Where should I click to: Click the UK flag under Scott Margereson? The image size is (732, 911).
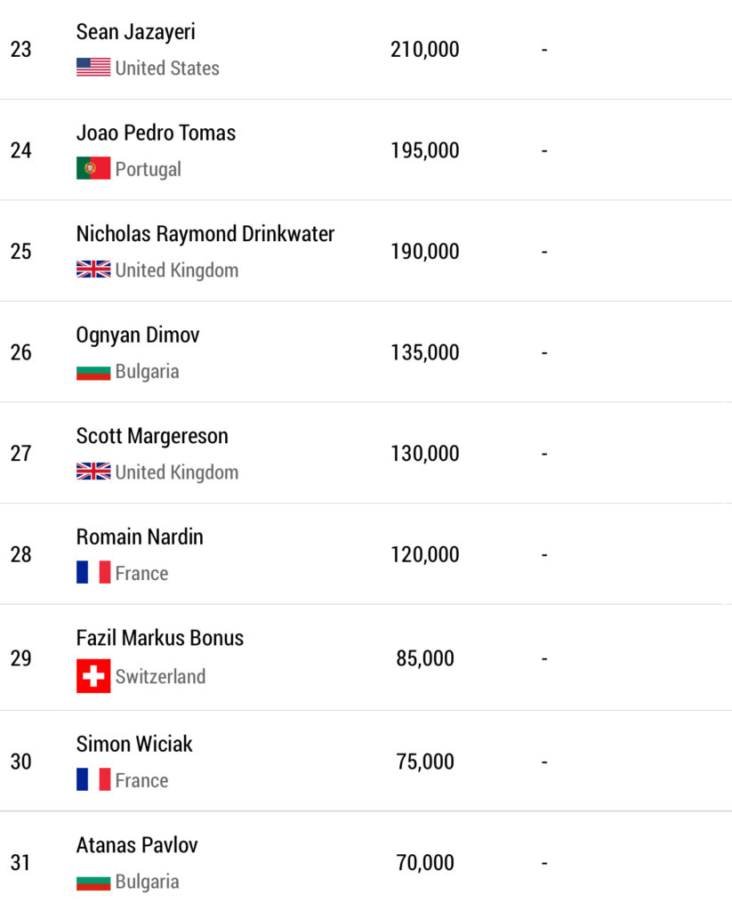[x=93, y=472]
